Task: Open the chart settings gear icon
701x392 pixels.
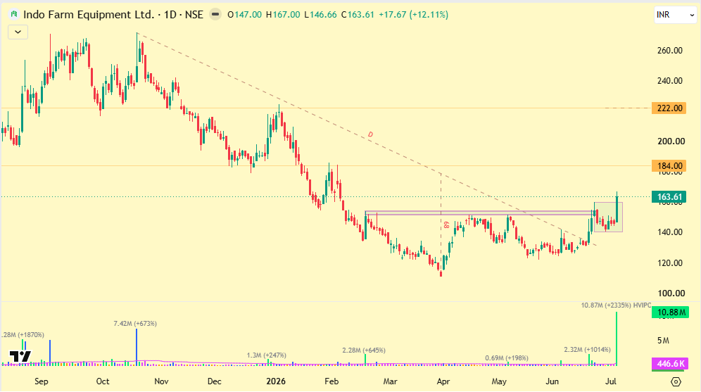Action: (676, 381)
